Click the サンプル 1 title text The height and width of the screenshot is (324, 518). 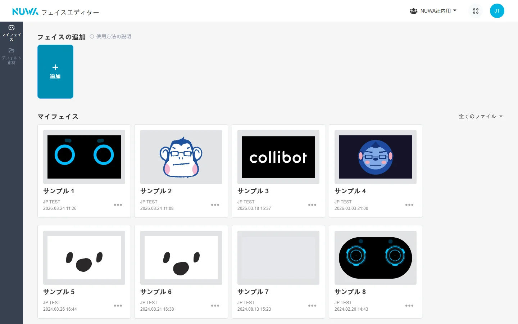pos(59,191)
